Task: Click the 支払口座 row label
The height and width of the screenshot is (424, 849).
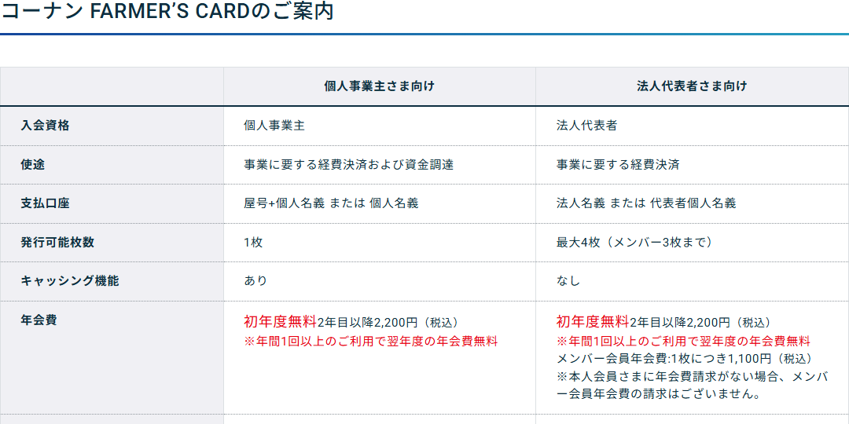Action: coord(45,203)
